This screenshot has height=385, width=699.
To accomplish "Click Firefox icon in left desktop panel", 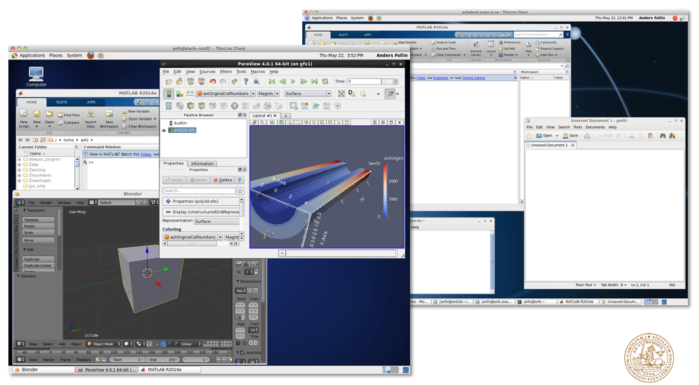I will click(90, 55).
